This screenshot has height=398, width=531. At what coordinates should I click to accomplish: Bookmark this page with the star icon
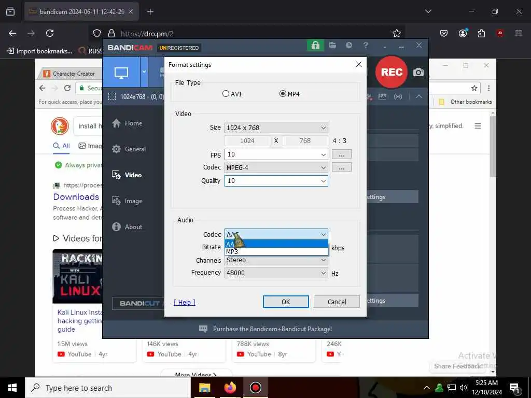coord(397,33)
